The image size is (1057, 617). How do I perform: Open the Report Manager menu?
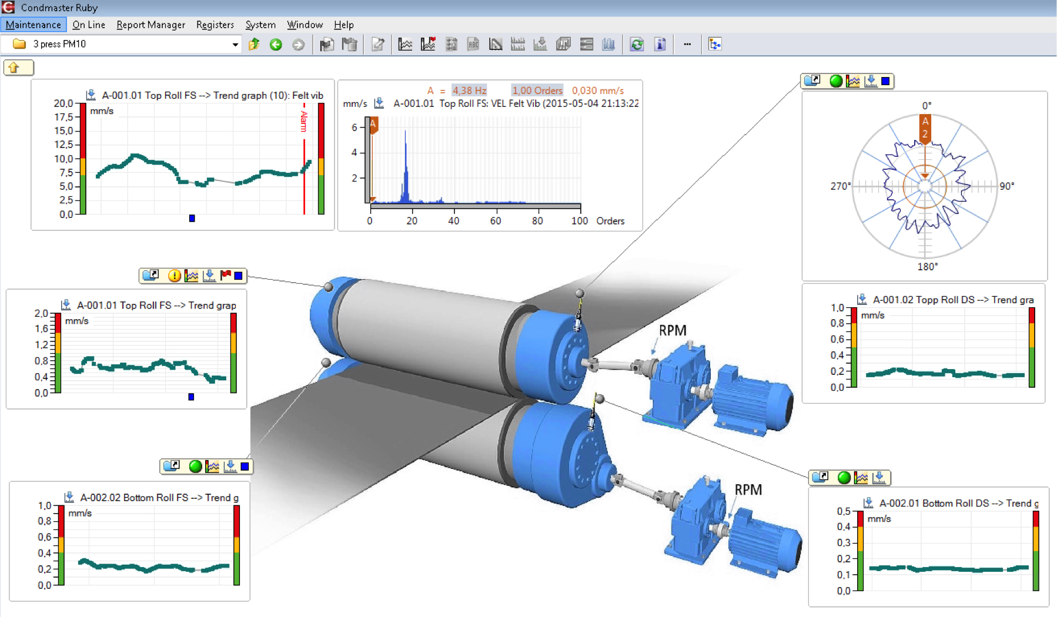(150, 25)
